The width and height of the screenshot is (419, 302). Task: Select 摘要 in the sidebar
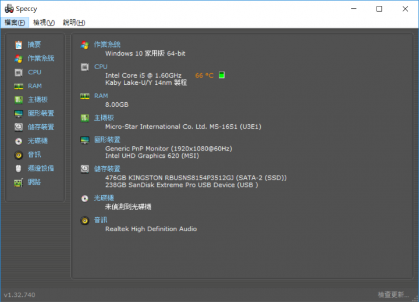(34, 45)
